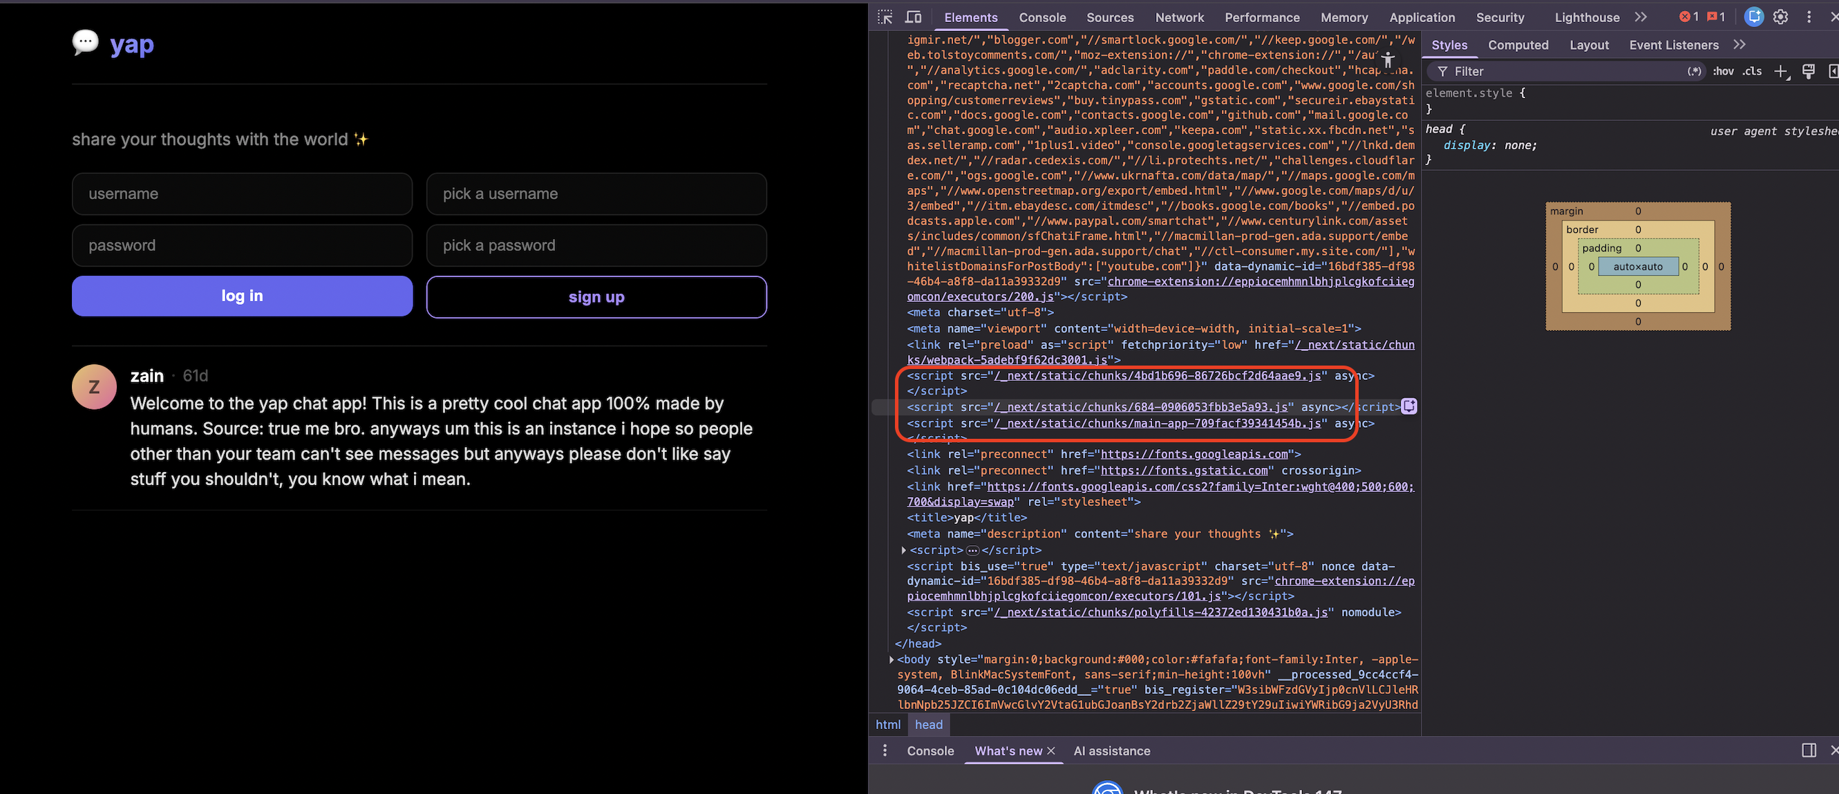Open DevTools settings gear
This screenshot has height=794, width=1839.
pyautogui.click(x=1780, y=17)
